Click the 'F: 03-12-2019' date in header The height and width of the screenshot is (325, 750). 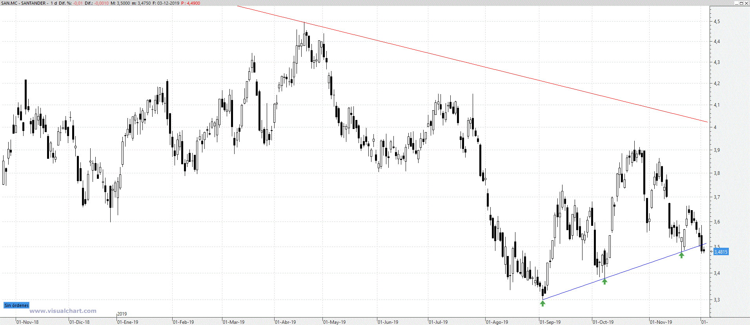click(x=166, y=3)
